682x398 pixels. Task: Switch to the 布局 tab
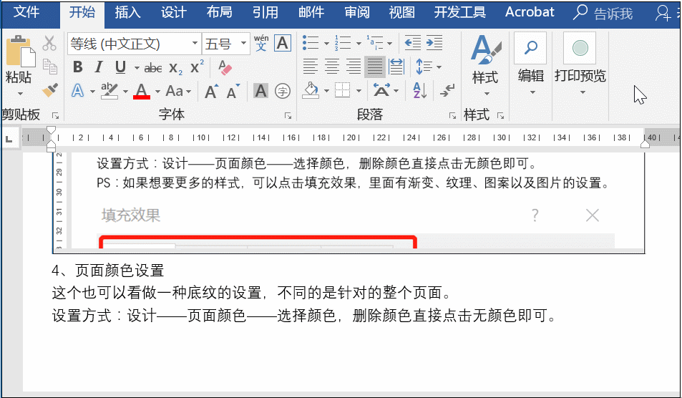(x=219, y=12)
